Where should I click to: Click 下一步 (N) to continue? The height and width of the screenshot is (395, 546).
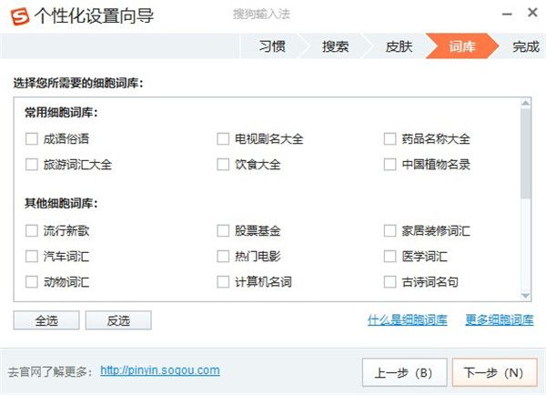pos(493,372)
